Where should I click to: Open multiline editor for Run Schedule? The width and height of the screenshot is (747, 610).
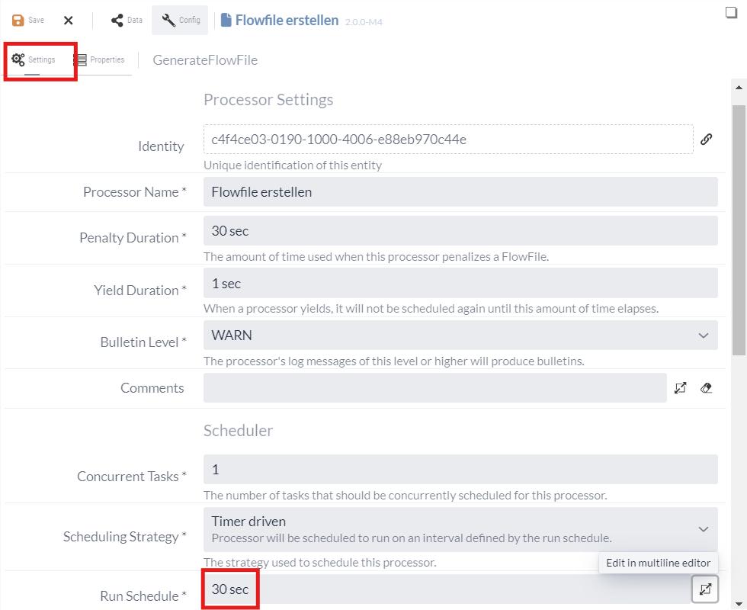click(x=705, y=589)
